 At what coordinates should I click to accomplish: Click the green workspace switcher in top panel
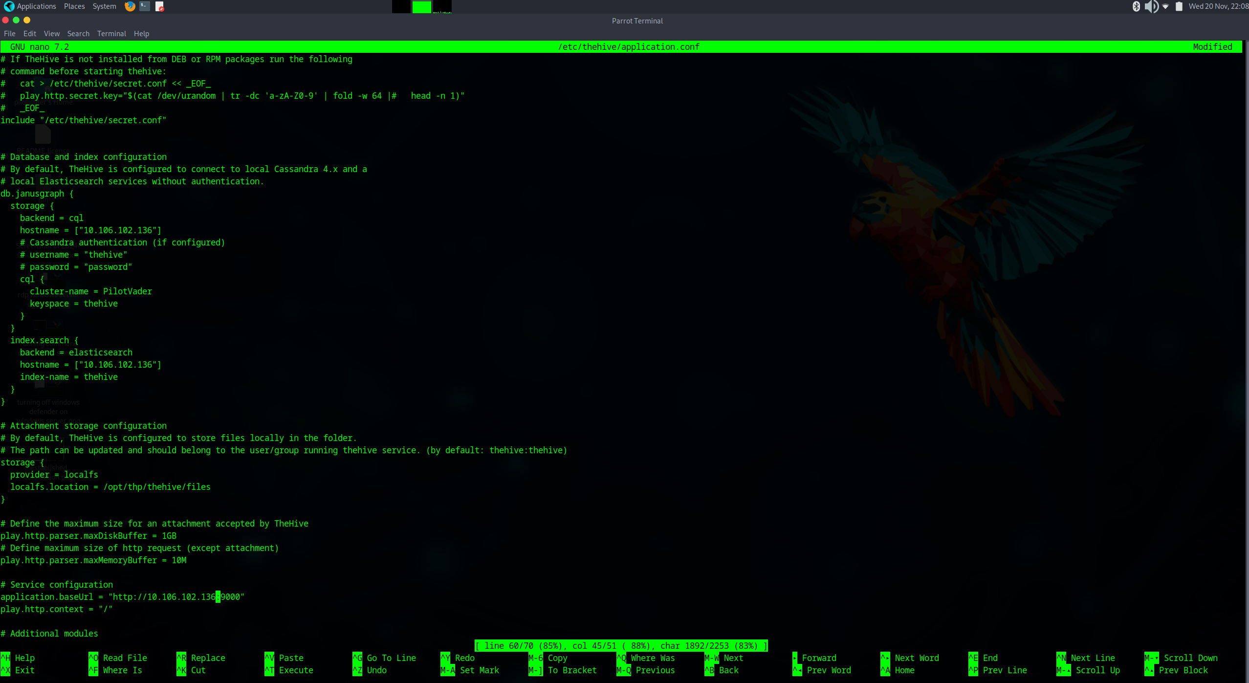tap(422, 7)
